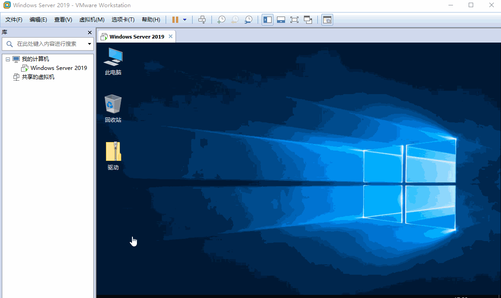Viewport: 501px width, 298px height.
Task: Toggle the library sidebar view
Action: 268,20
